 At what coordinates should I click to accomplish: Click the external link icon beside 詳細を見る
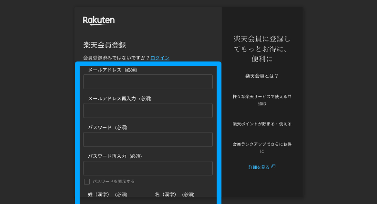point(273,166)
